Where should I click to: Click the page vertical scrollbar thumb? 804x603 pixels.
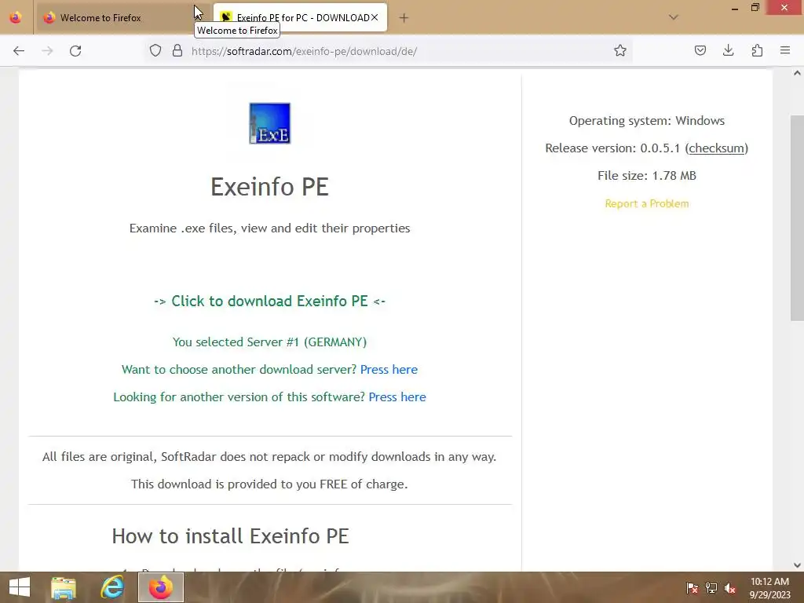797,218
